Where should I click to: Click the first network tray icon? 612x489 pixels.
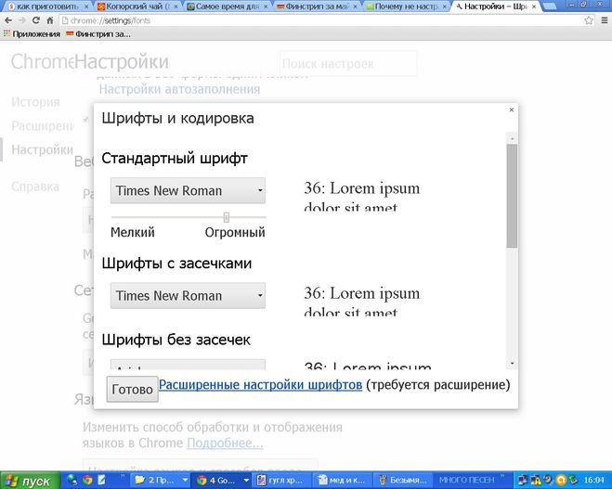coord(523,480)
